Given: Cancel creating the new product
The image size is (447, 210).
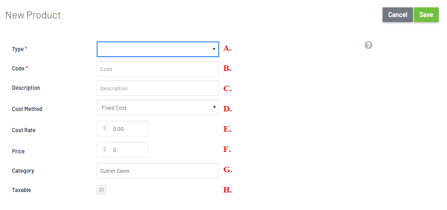Looking at the screenshot, I should (398, 15).
